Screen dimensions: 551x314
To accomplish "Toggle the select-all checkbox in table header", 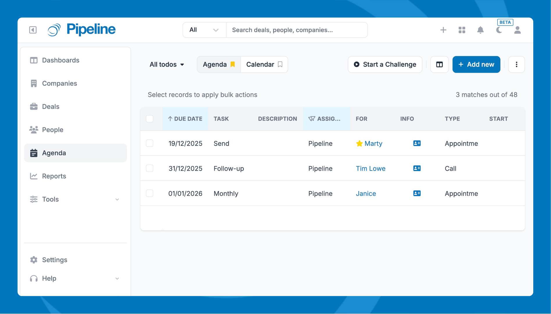I will (150, 119).
